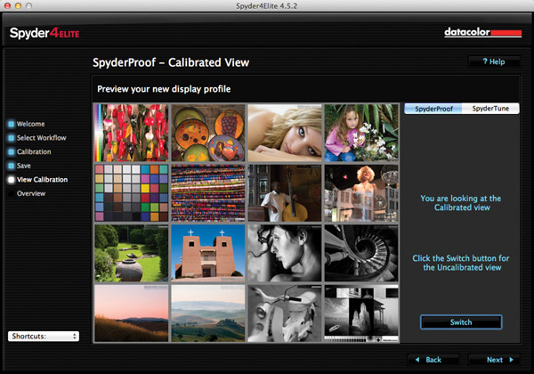Click the Next button
This screenshot has width=534, height=374.
coord(495,360)
